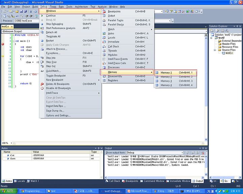The height and width of the screenshot is (194, 243).
Task: Open the Immediate Window tab
Action: [178, 181]
